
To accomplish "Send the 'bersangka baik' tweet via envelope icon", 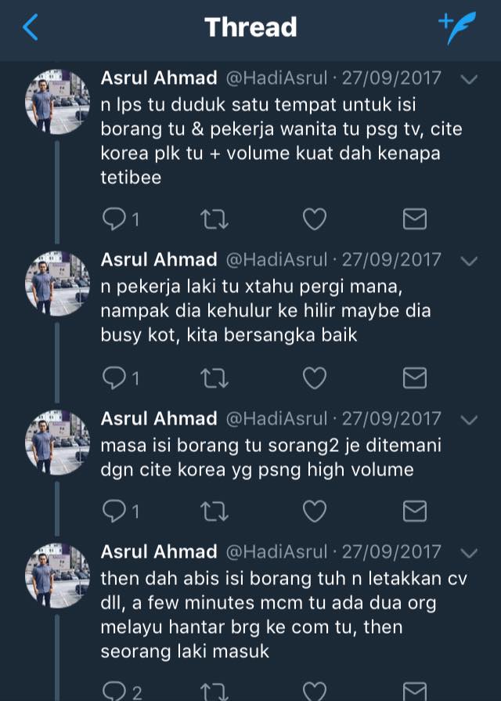I will pos(415,378).
